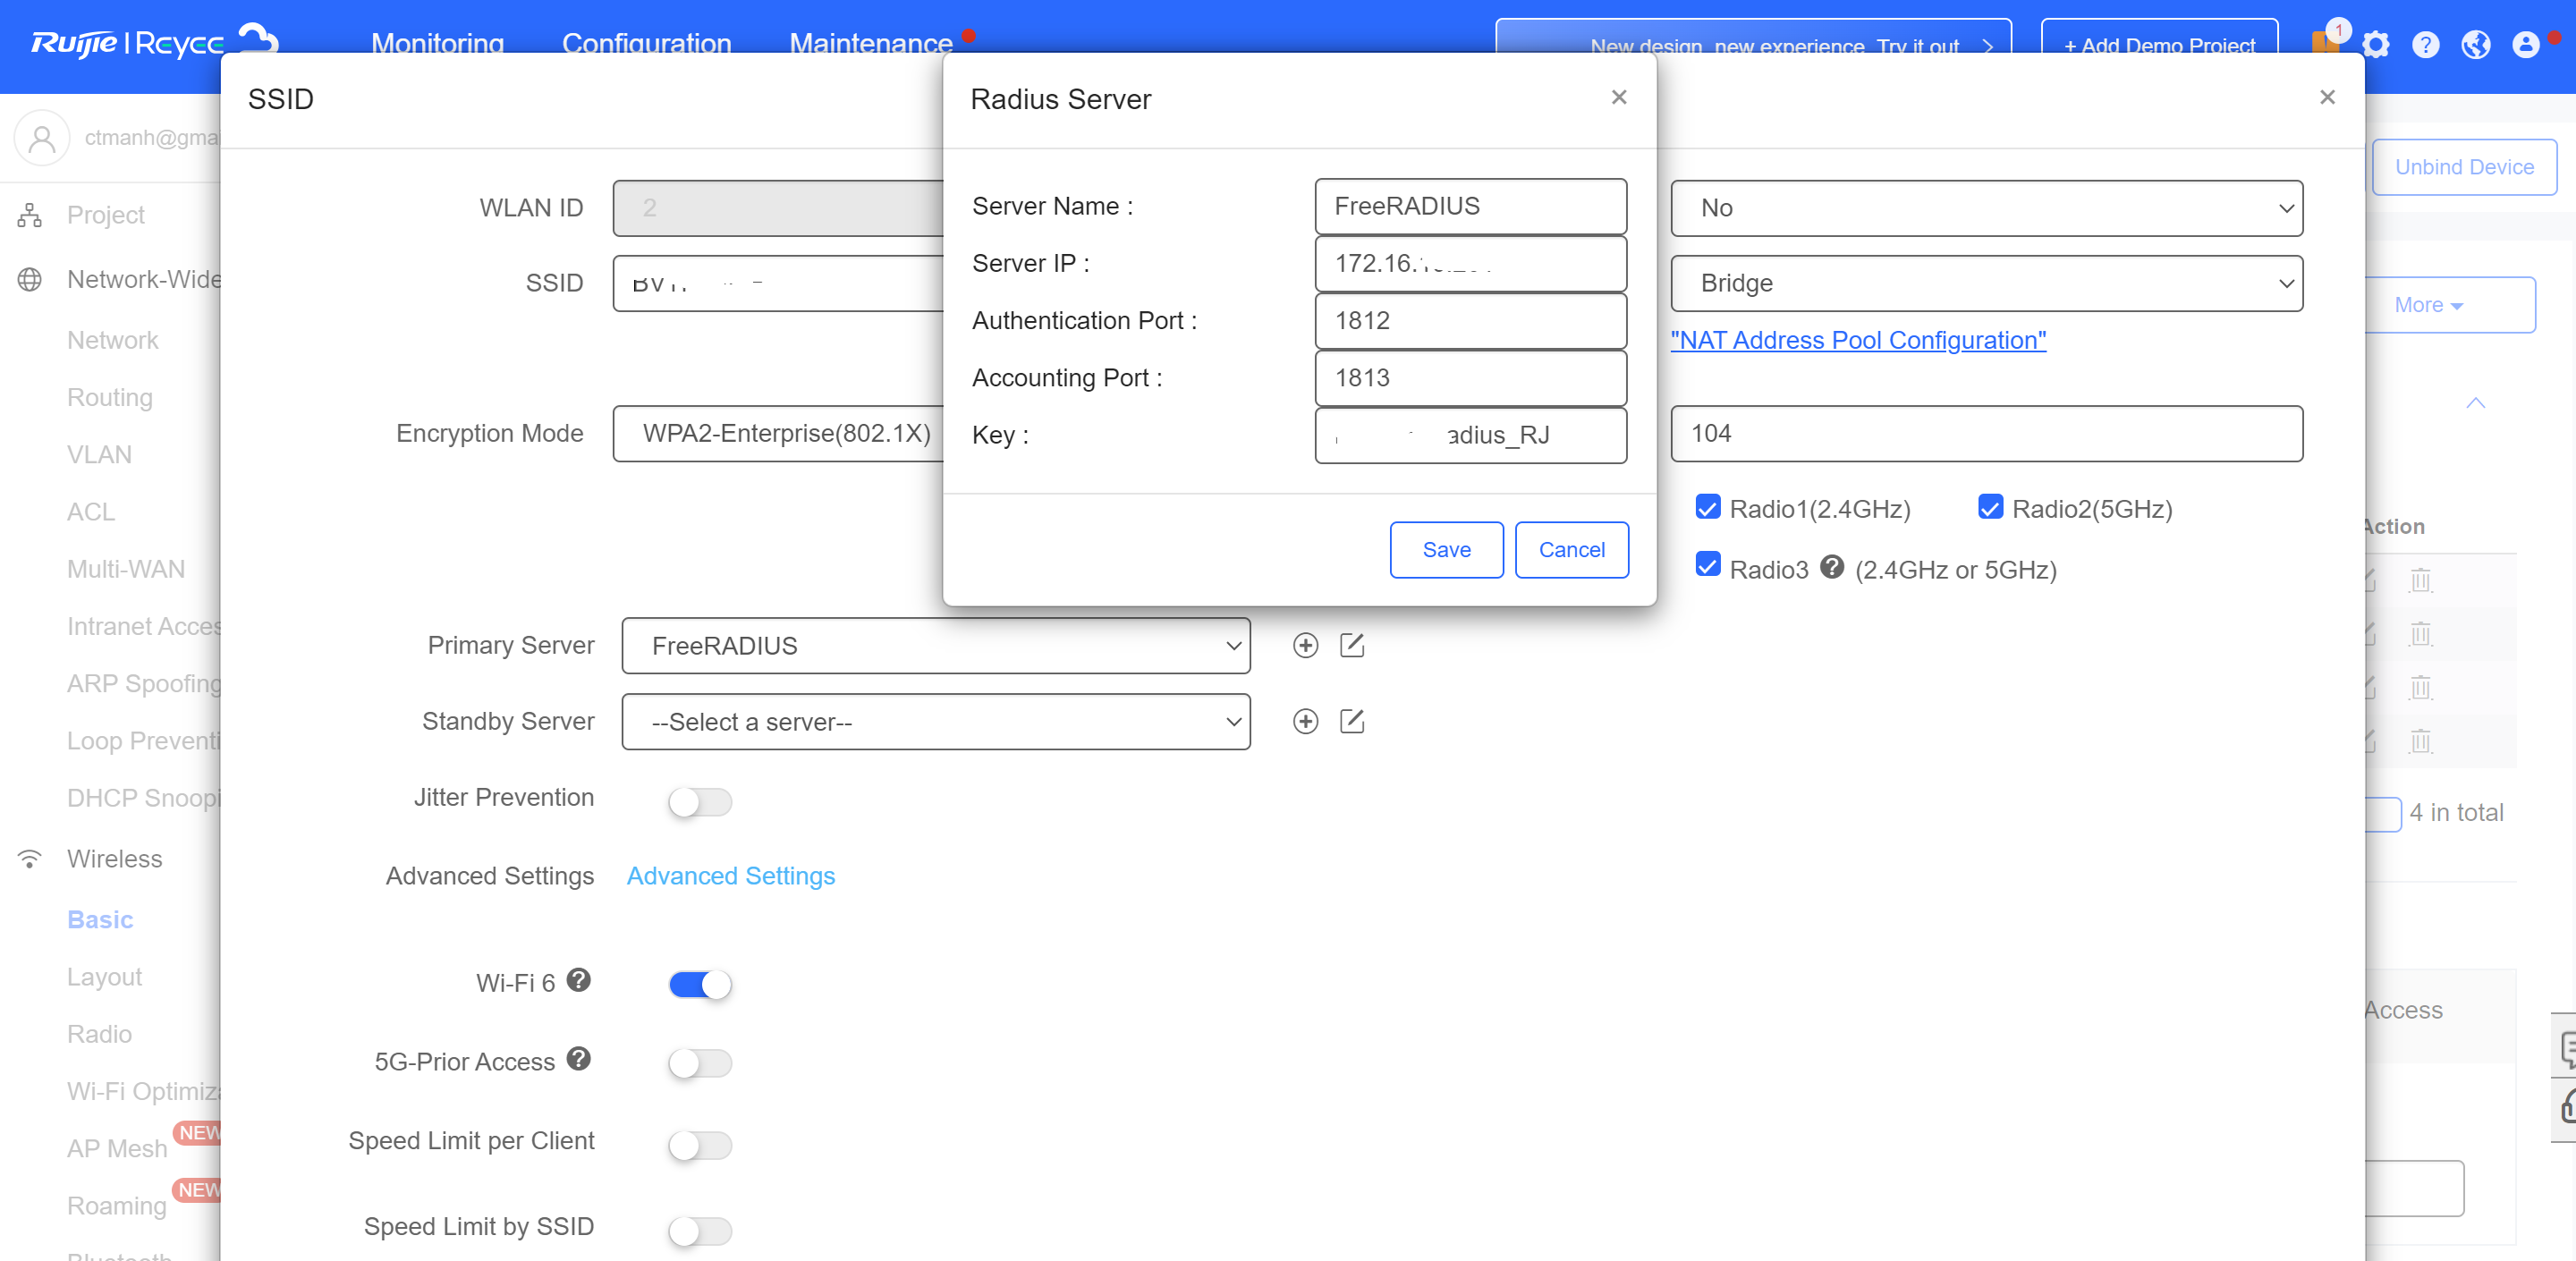Click the Server Name field
Image resolution: width=2576 pixels, height=1261 pixels.
tap(1470, 206)
